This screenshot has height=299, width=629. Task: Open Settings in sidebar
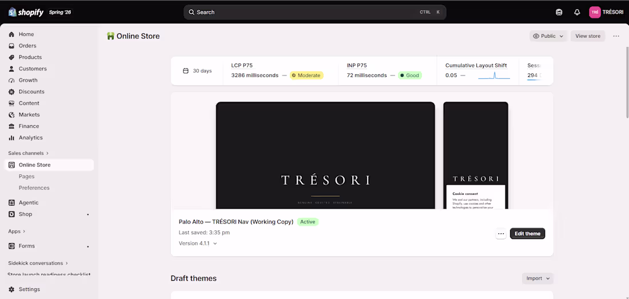(49, 289)
